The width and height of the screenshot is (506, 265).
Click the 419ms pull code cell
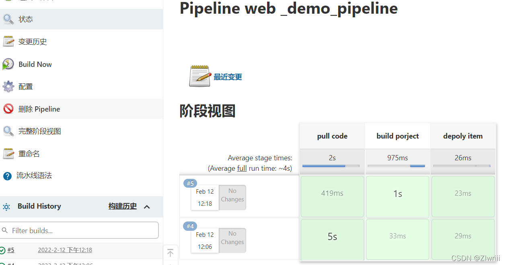tap(332, 197)
